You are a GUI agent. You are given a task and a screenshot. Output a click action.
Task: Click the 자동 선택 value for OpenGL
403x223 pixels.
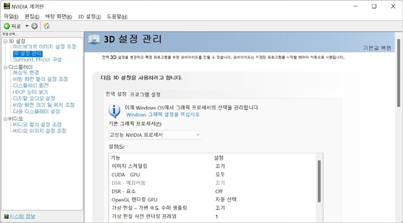click(226, 199)
